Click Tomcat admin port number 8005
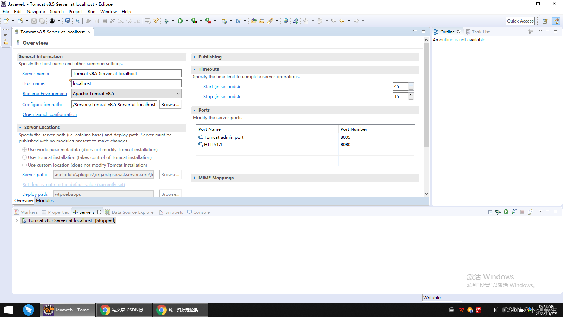 coord(346,137)
